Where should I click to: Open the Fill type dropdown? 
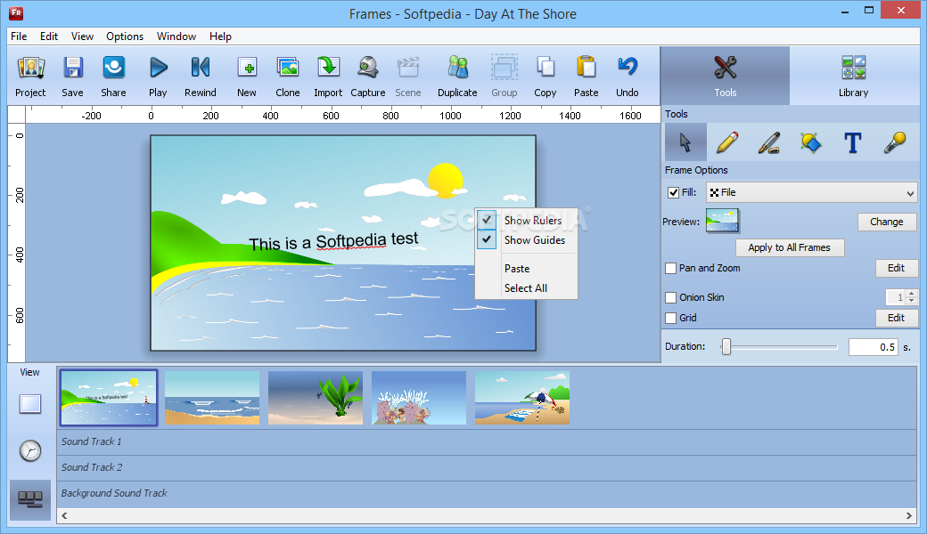click(812, 192)
